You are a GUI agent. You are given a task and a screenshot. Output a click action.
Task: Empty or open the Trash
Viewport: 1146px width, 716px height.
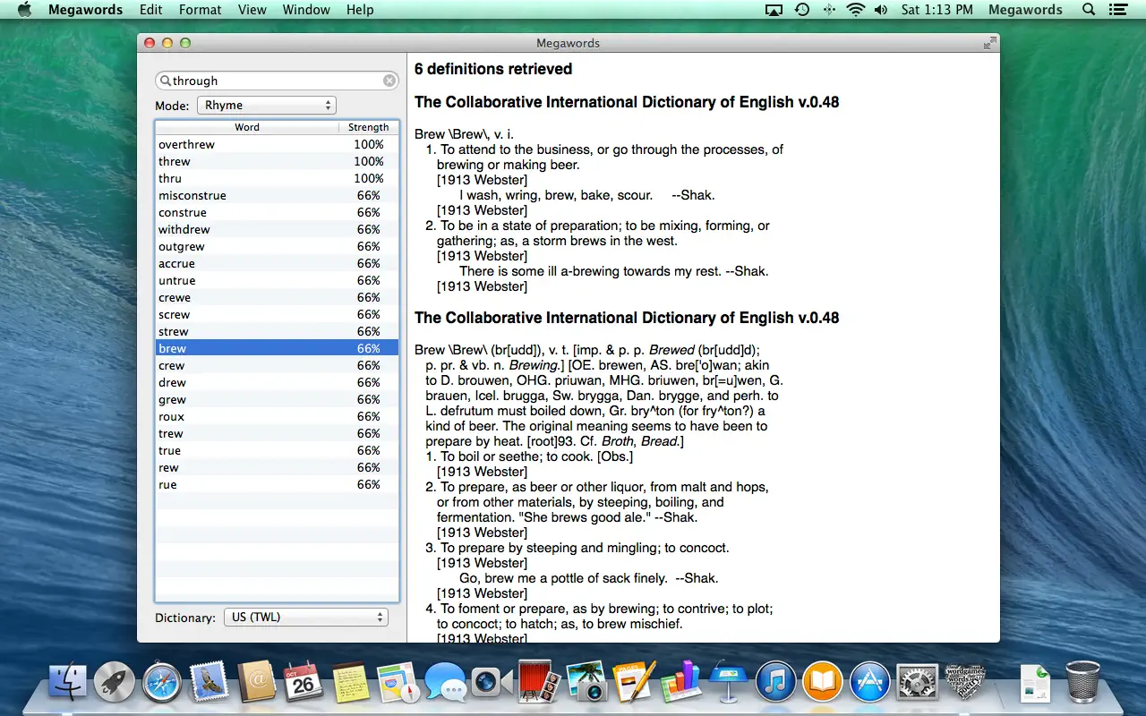(1082, 682)
